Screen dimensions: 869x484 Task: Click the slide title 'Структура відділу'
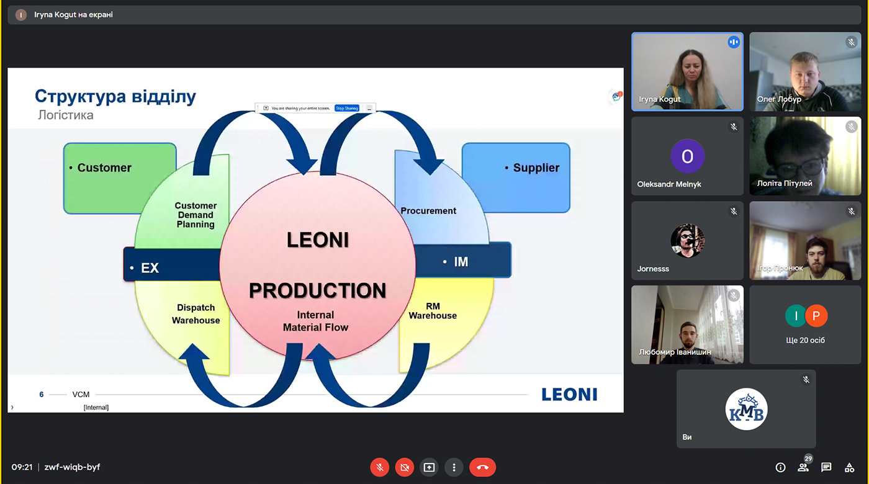coord(115,97)
